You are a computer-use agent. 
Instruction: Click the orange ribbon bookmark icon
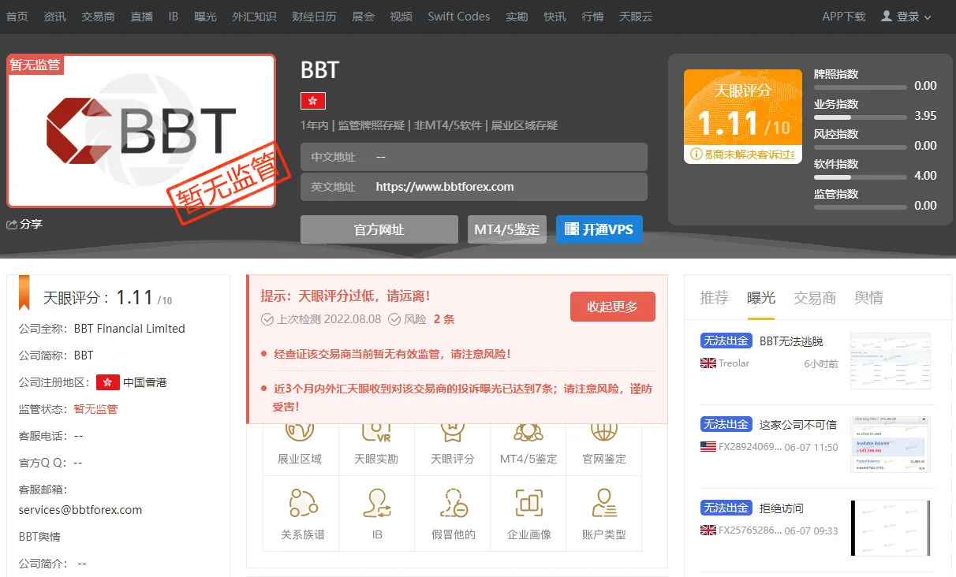click(24, 293)
